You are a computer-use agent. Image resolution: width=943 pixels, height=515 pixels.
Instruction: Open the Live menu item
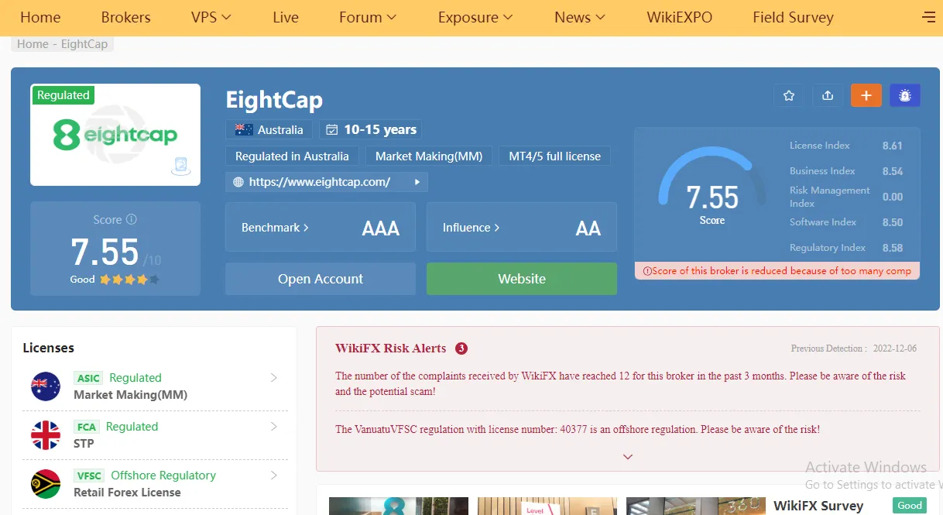pos(286,17)
